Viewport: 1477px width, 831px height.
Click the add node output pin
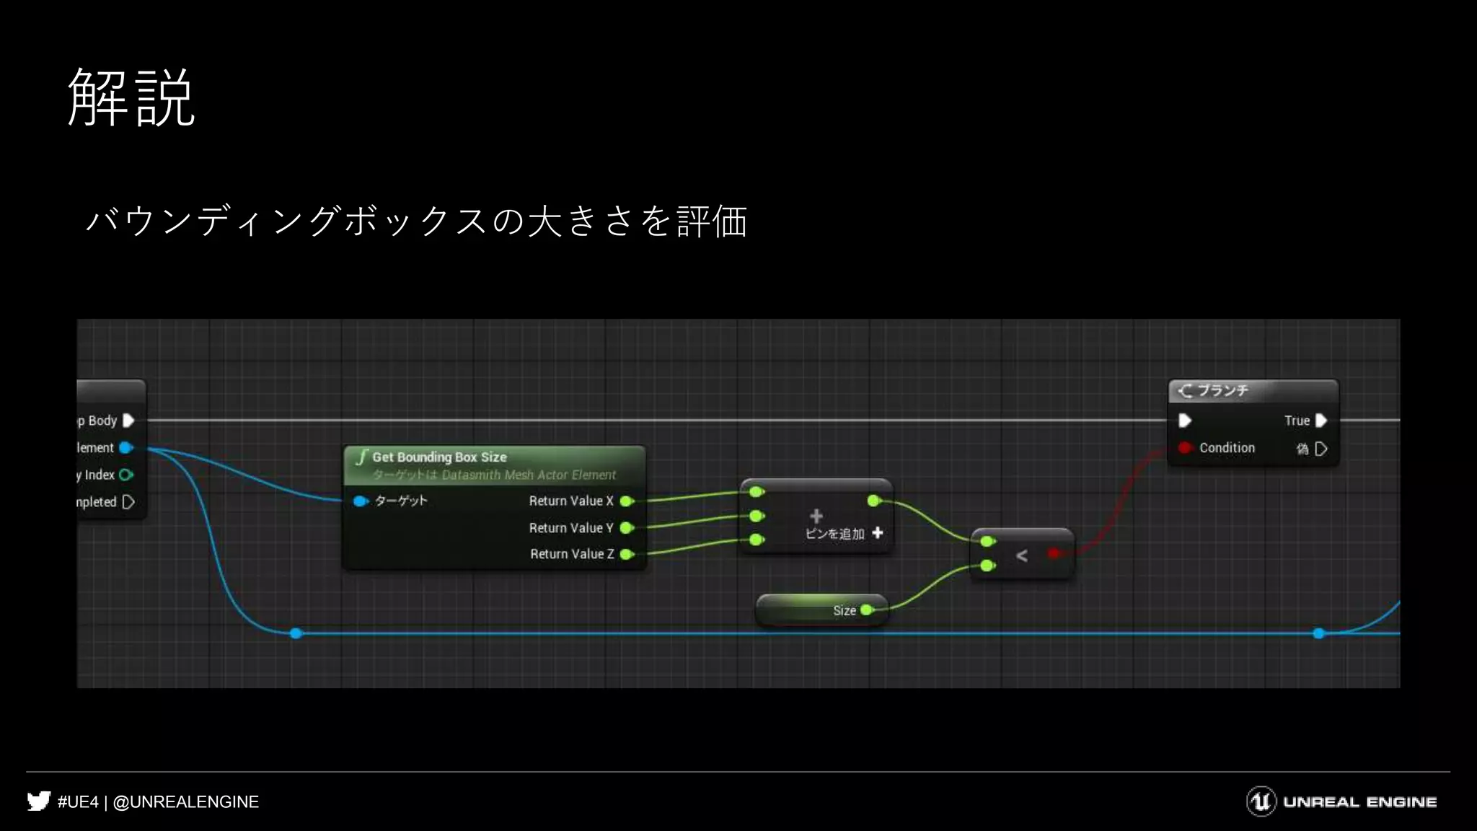coord(874,501)
